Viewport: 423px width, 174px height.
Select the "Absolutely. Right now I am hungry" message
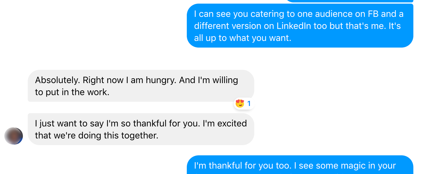tap(141, 86)
